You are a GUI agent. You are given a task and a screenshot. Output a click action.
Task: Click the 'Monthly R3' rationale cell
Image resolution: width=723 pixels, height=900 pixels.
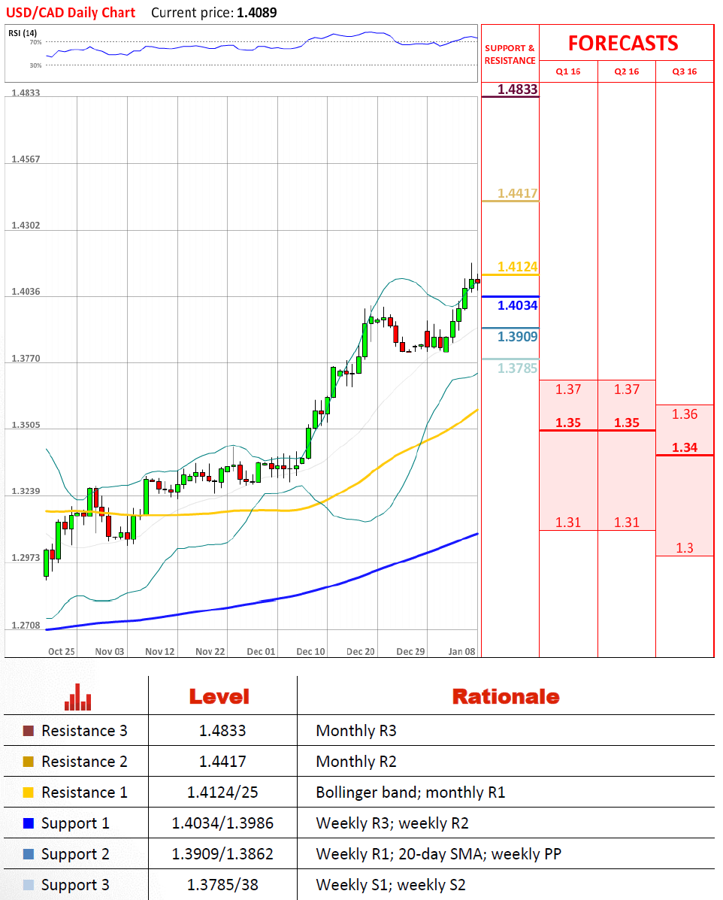coord(356,731)
